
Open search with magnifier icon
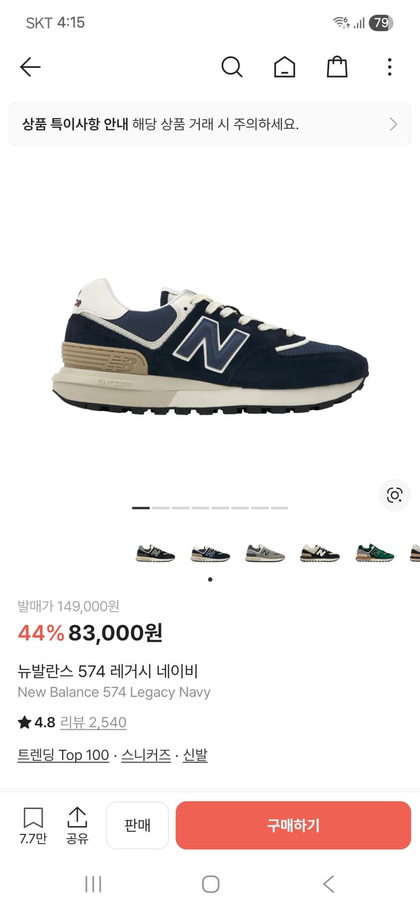point(232,67)
